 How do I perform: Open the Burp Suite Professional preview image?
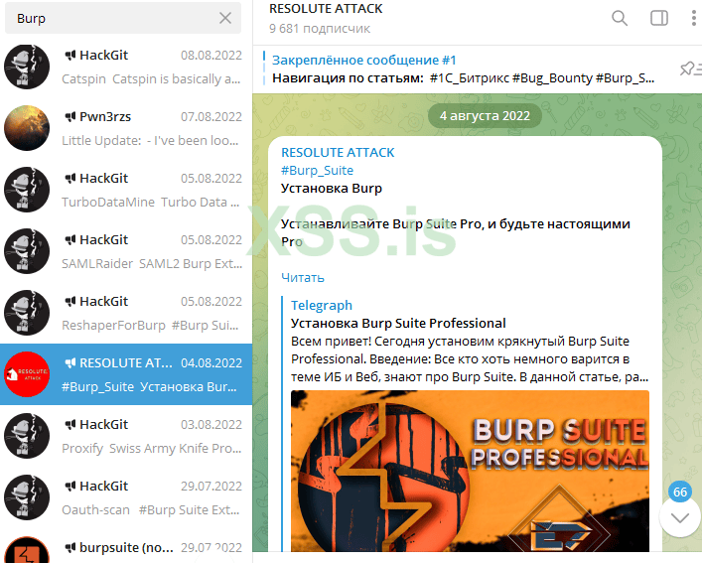[x=470, y=471]
